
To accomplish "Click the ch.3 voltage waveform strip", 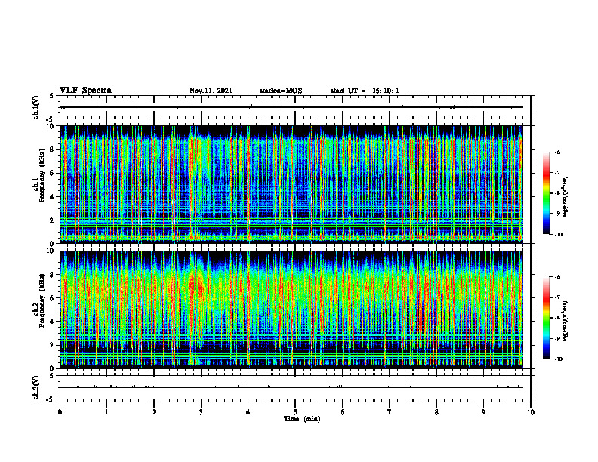I will coord(295,387).
